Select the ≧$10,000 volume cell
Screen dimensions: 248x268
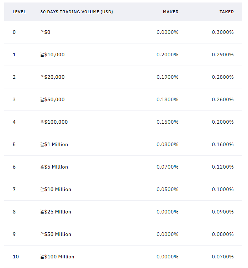coord(52,55)
